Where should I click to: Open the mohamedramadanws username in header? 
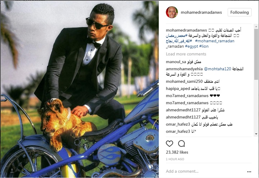(201, 12)
